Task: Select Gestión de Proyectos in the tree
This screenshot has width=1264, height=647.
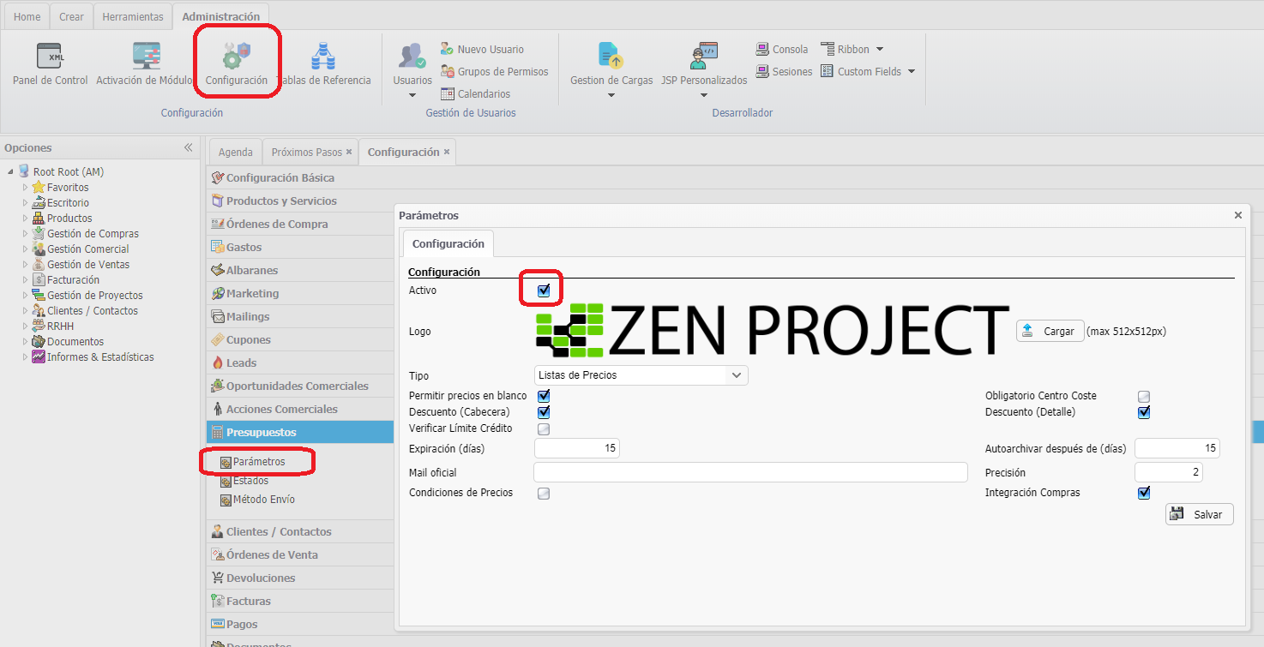Action: point(95,296)
